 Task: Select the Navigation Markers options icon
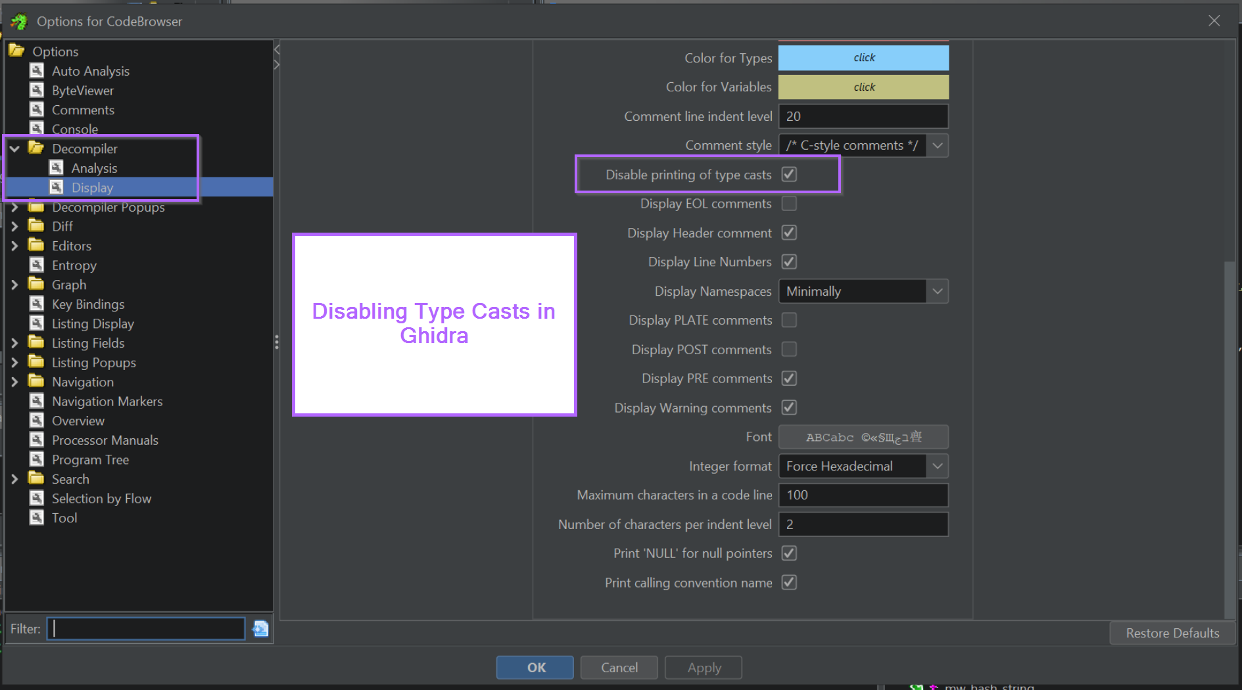coord(37,401)
